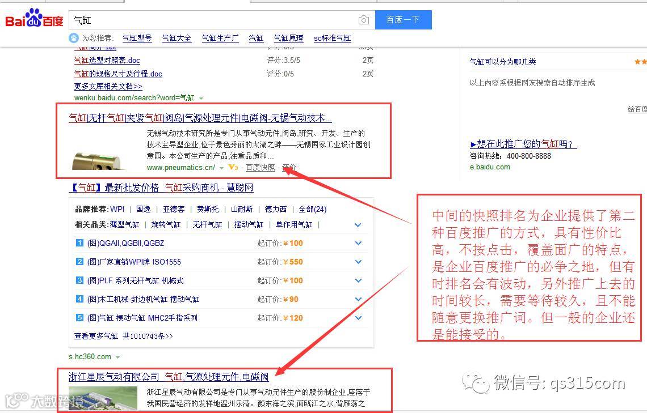This screenshot has width=647, height=413.
Task: Expand dropdown arrow next to www.pneumatics.cn
Action: pos(221,168)
